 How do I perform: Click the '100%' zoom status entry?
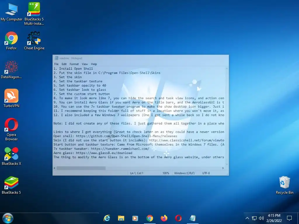166,173
